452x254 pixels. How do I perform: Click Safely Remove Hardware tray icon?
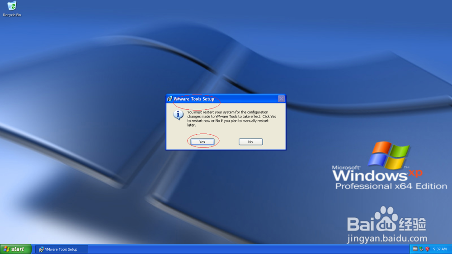click(x=421, y=249)
